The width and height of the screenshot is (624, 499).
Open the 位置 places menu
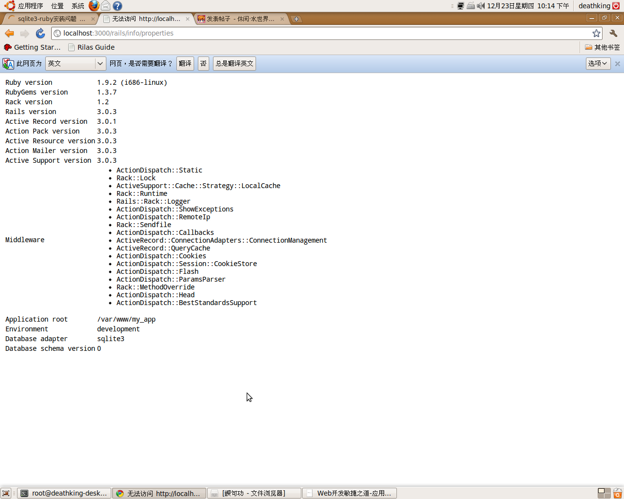click(x=58, y=6)
